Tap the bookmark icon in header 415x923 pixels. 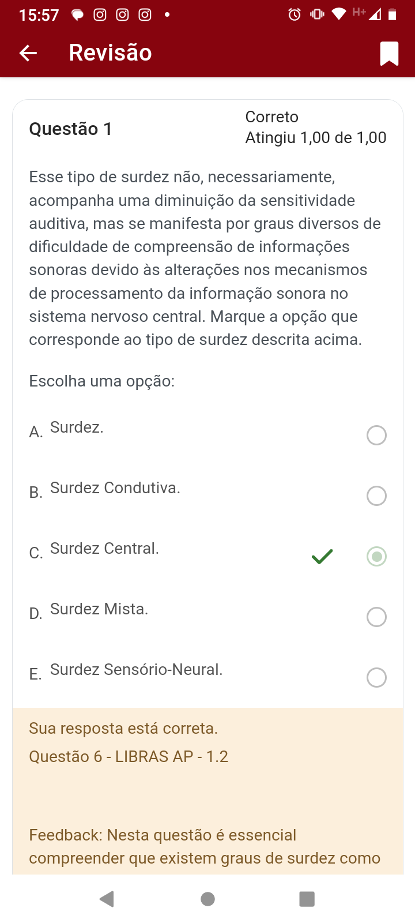coord(389,54)
